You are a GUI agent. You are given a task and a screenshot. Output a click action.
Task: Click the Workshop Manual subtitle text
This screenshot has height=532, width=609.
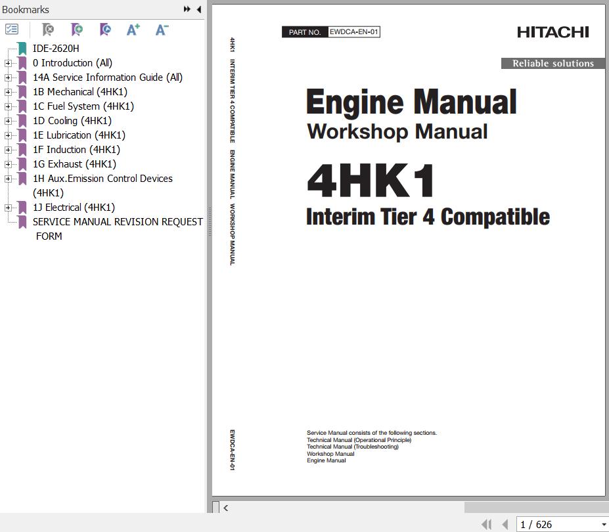[x=397, y=131]
